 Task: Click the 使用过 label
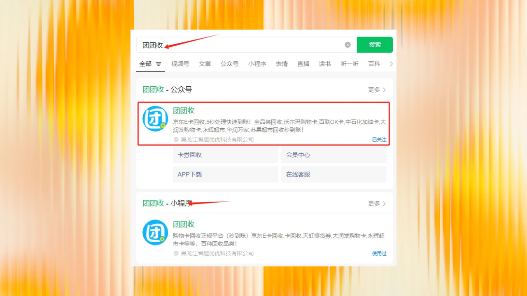379,254
